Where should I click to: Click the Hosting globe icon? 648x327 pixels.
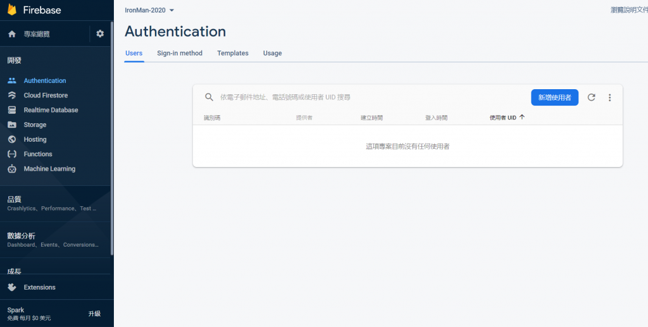click(x=12, y=140)
